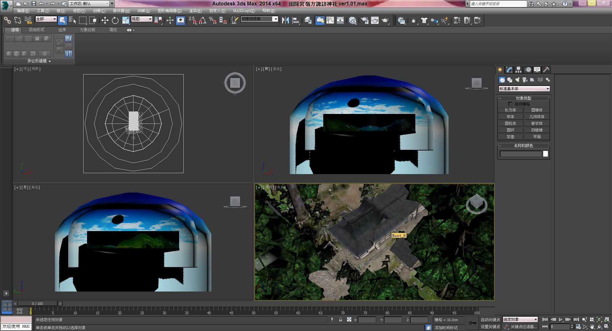Open the 渲染(R) menu
The width and height of the screenshot is (612, 331).
(195, 11)
